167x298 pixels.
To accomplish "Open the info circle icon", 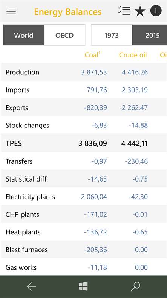I will tap(156, 11).
